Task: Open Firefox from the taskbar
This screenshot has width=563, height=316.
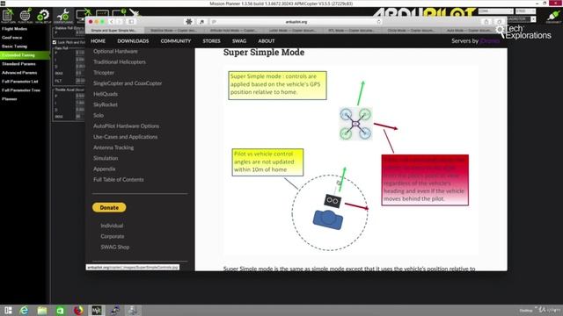Action: [x=78, y=310]
